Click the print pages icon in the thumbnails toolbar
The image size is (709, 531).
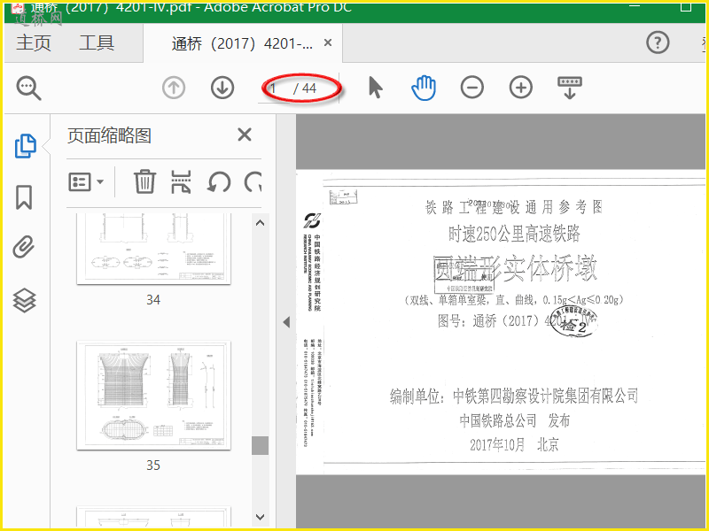click(x=181, y=181)
